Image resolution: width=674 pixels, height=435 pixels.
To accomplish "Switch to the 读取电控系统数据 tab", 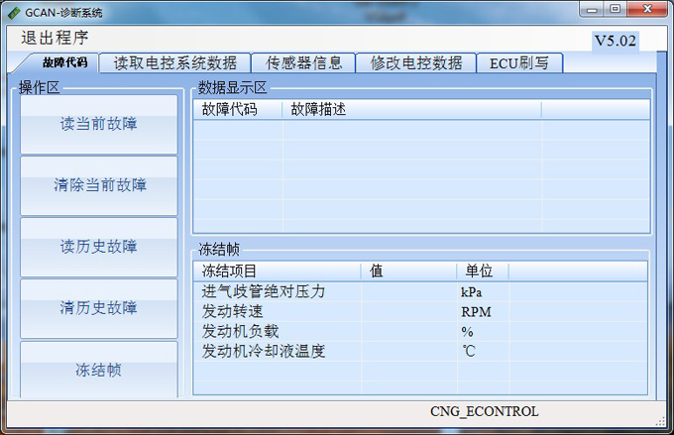I will click(x=174, y=62).
